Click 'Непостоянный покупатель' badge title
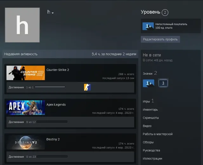203x165 pixels. point(171,24)
